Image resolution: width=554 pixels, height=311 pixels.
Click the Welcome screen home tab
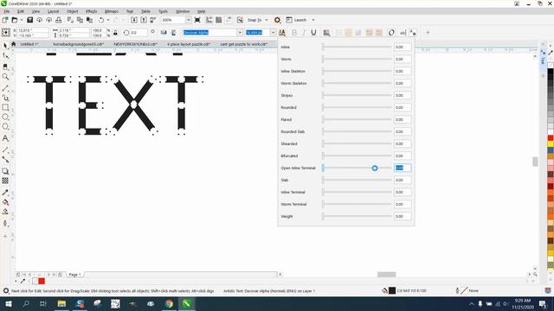[14, 44]
